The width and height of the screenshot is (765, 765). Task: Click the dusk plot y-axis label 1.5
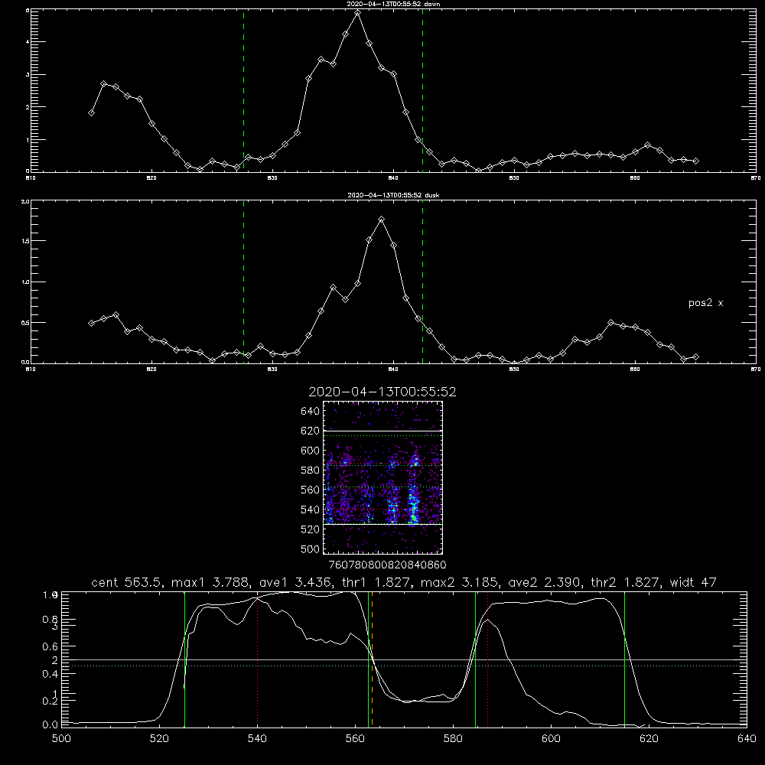coord(25,241)
